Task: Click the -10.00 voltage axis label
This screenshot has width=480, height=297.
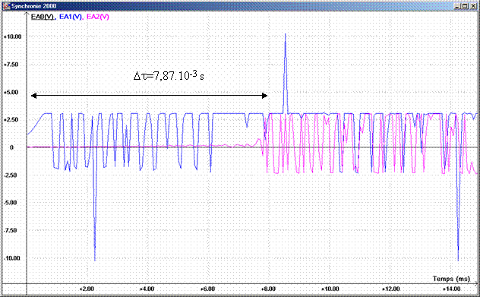Action: pos(12,258)
